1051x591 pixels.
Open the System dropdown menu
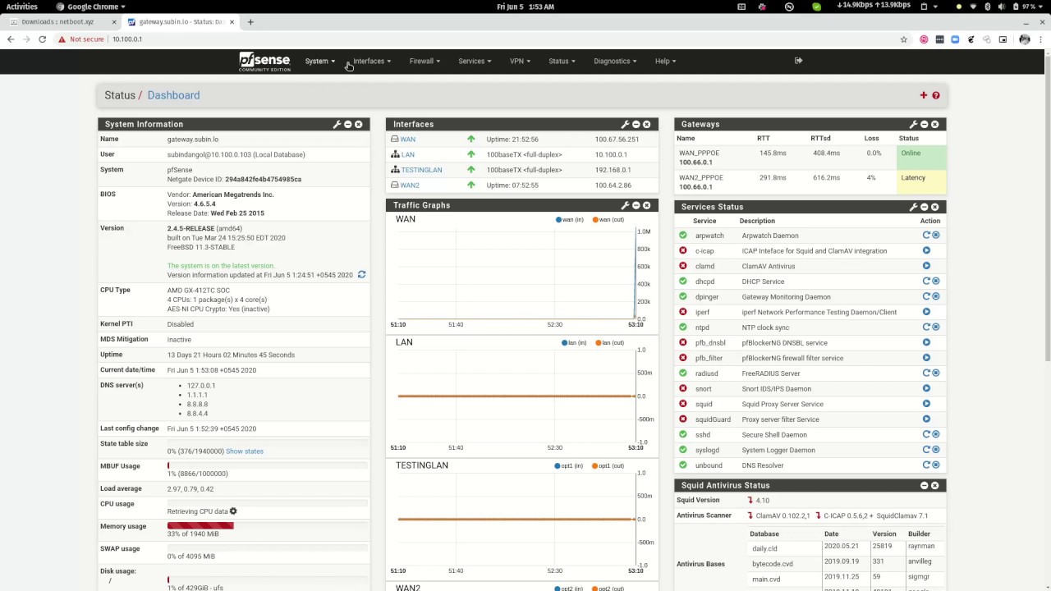[319, 62]
